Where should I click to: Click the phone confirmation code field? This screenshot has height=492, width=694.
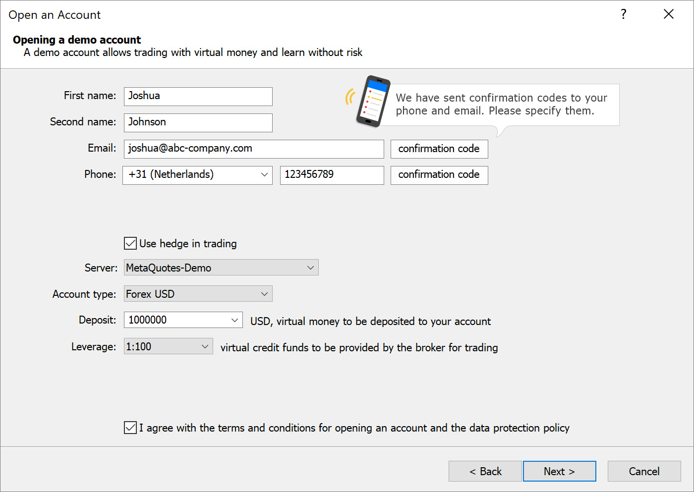(439, 175)
